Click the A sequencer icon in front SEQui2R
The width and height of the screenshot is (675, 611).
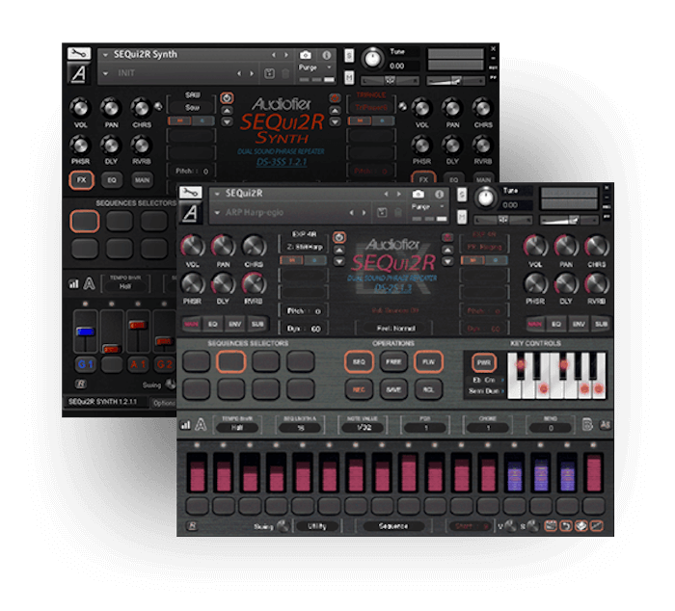click(x=201, y=425)
